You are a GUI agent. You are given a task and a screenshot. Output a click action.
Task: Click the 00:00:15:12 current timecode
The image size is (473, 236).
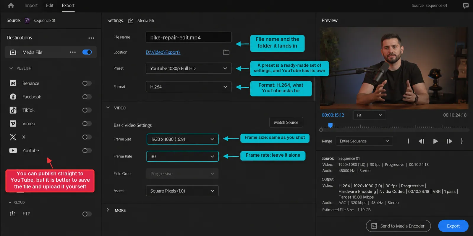[x=333, y=115]
